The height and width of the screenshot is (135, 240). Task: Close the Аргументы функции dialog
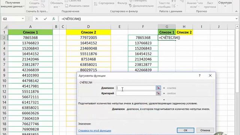210,76
